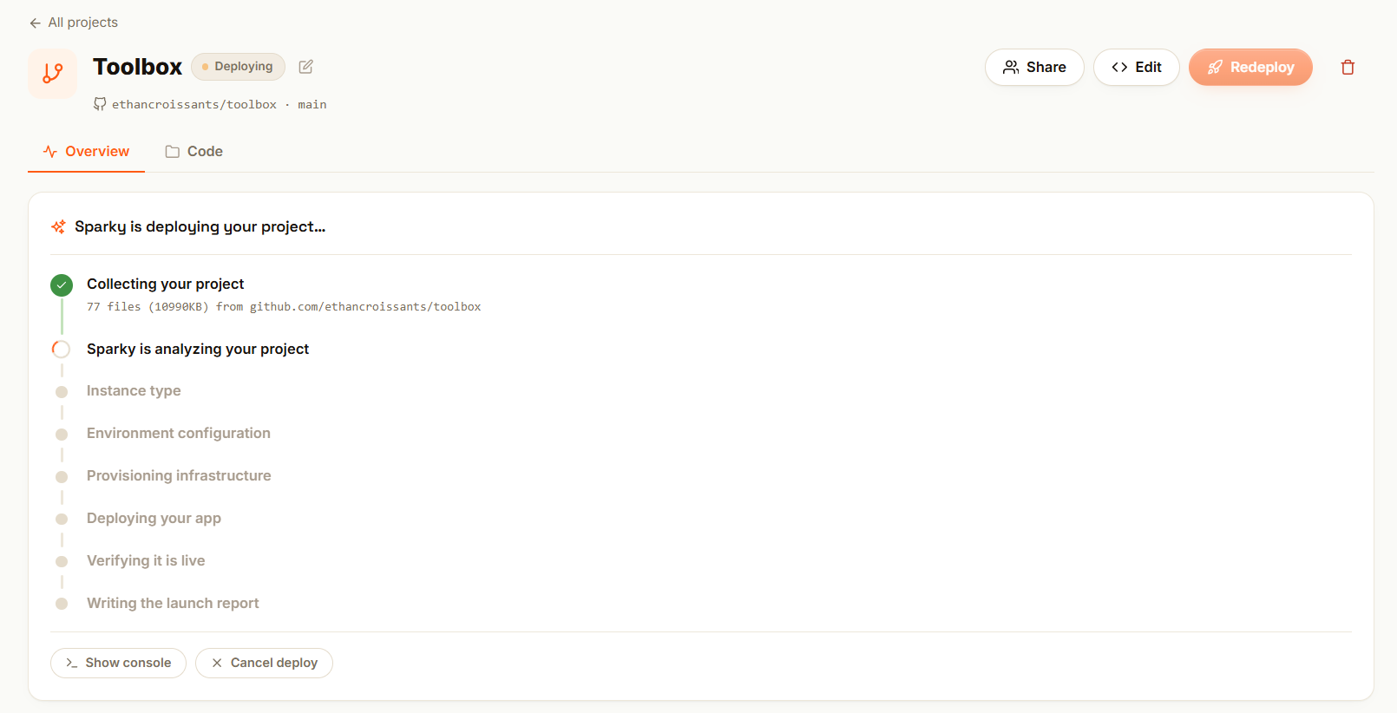
Task: Go back to All projects
Action: coord(74,23)
